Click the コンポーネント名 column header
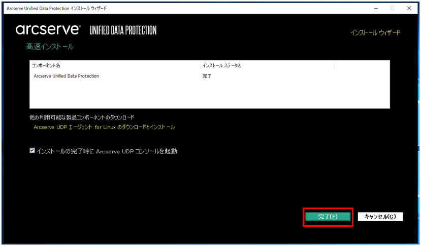This screenshot has width=421, height=246. [x=115, y=66]
